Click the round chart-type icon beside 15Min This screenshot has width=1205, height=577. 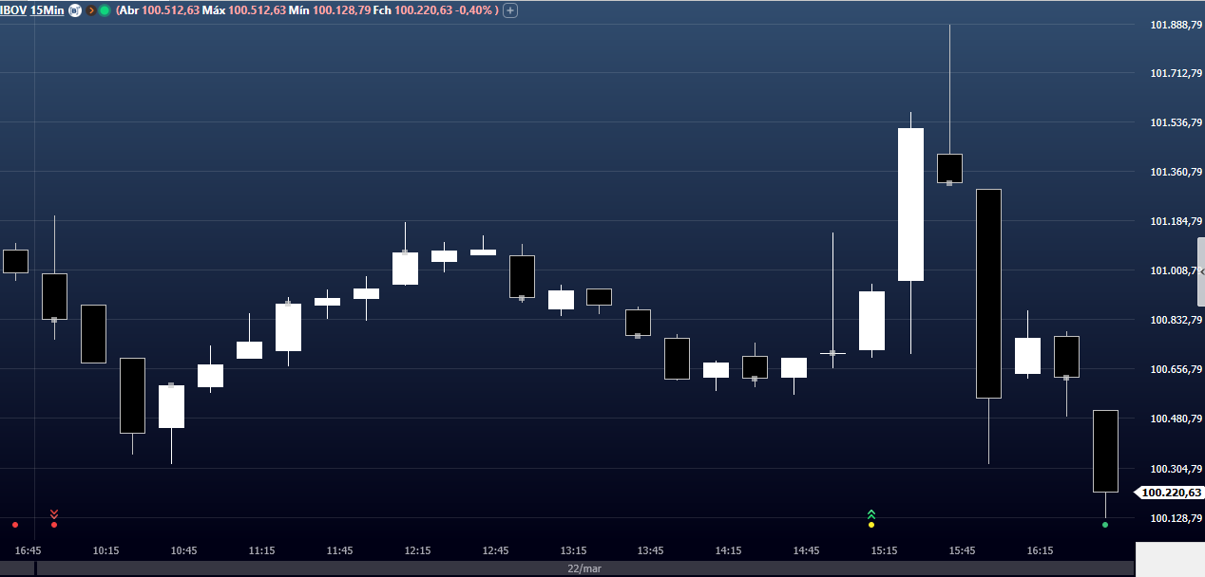point(74,10)
